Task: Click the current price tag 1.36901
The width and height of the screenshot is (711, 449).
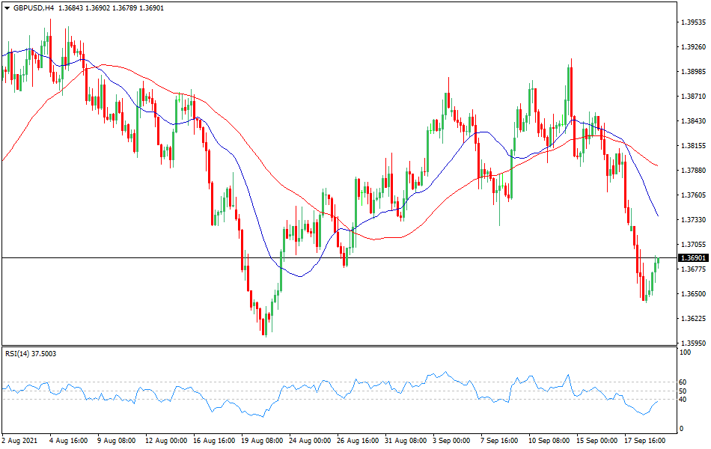Action: click(693, 258)
